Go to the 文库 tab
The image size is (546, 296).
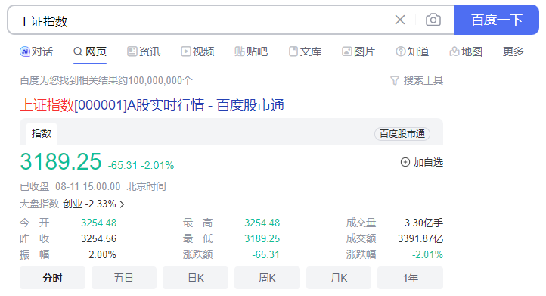pyautogui.click(x=305, y=51)
